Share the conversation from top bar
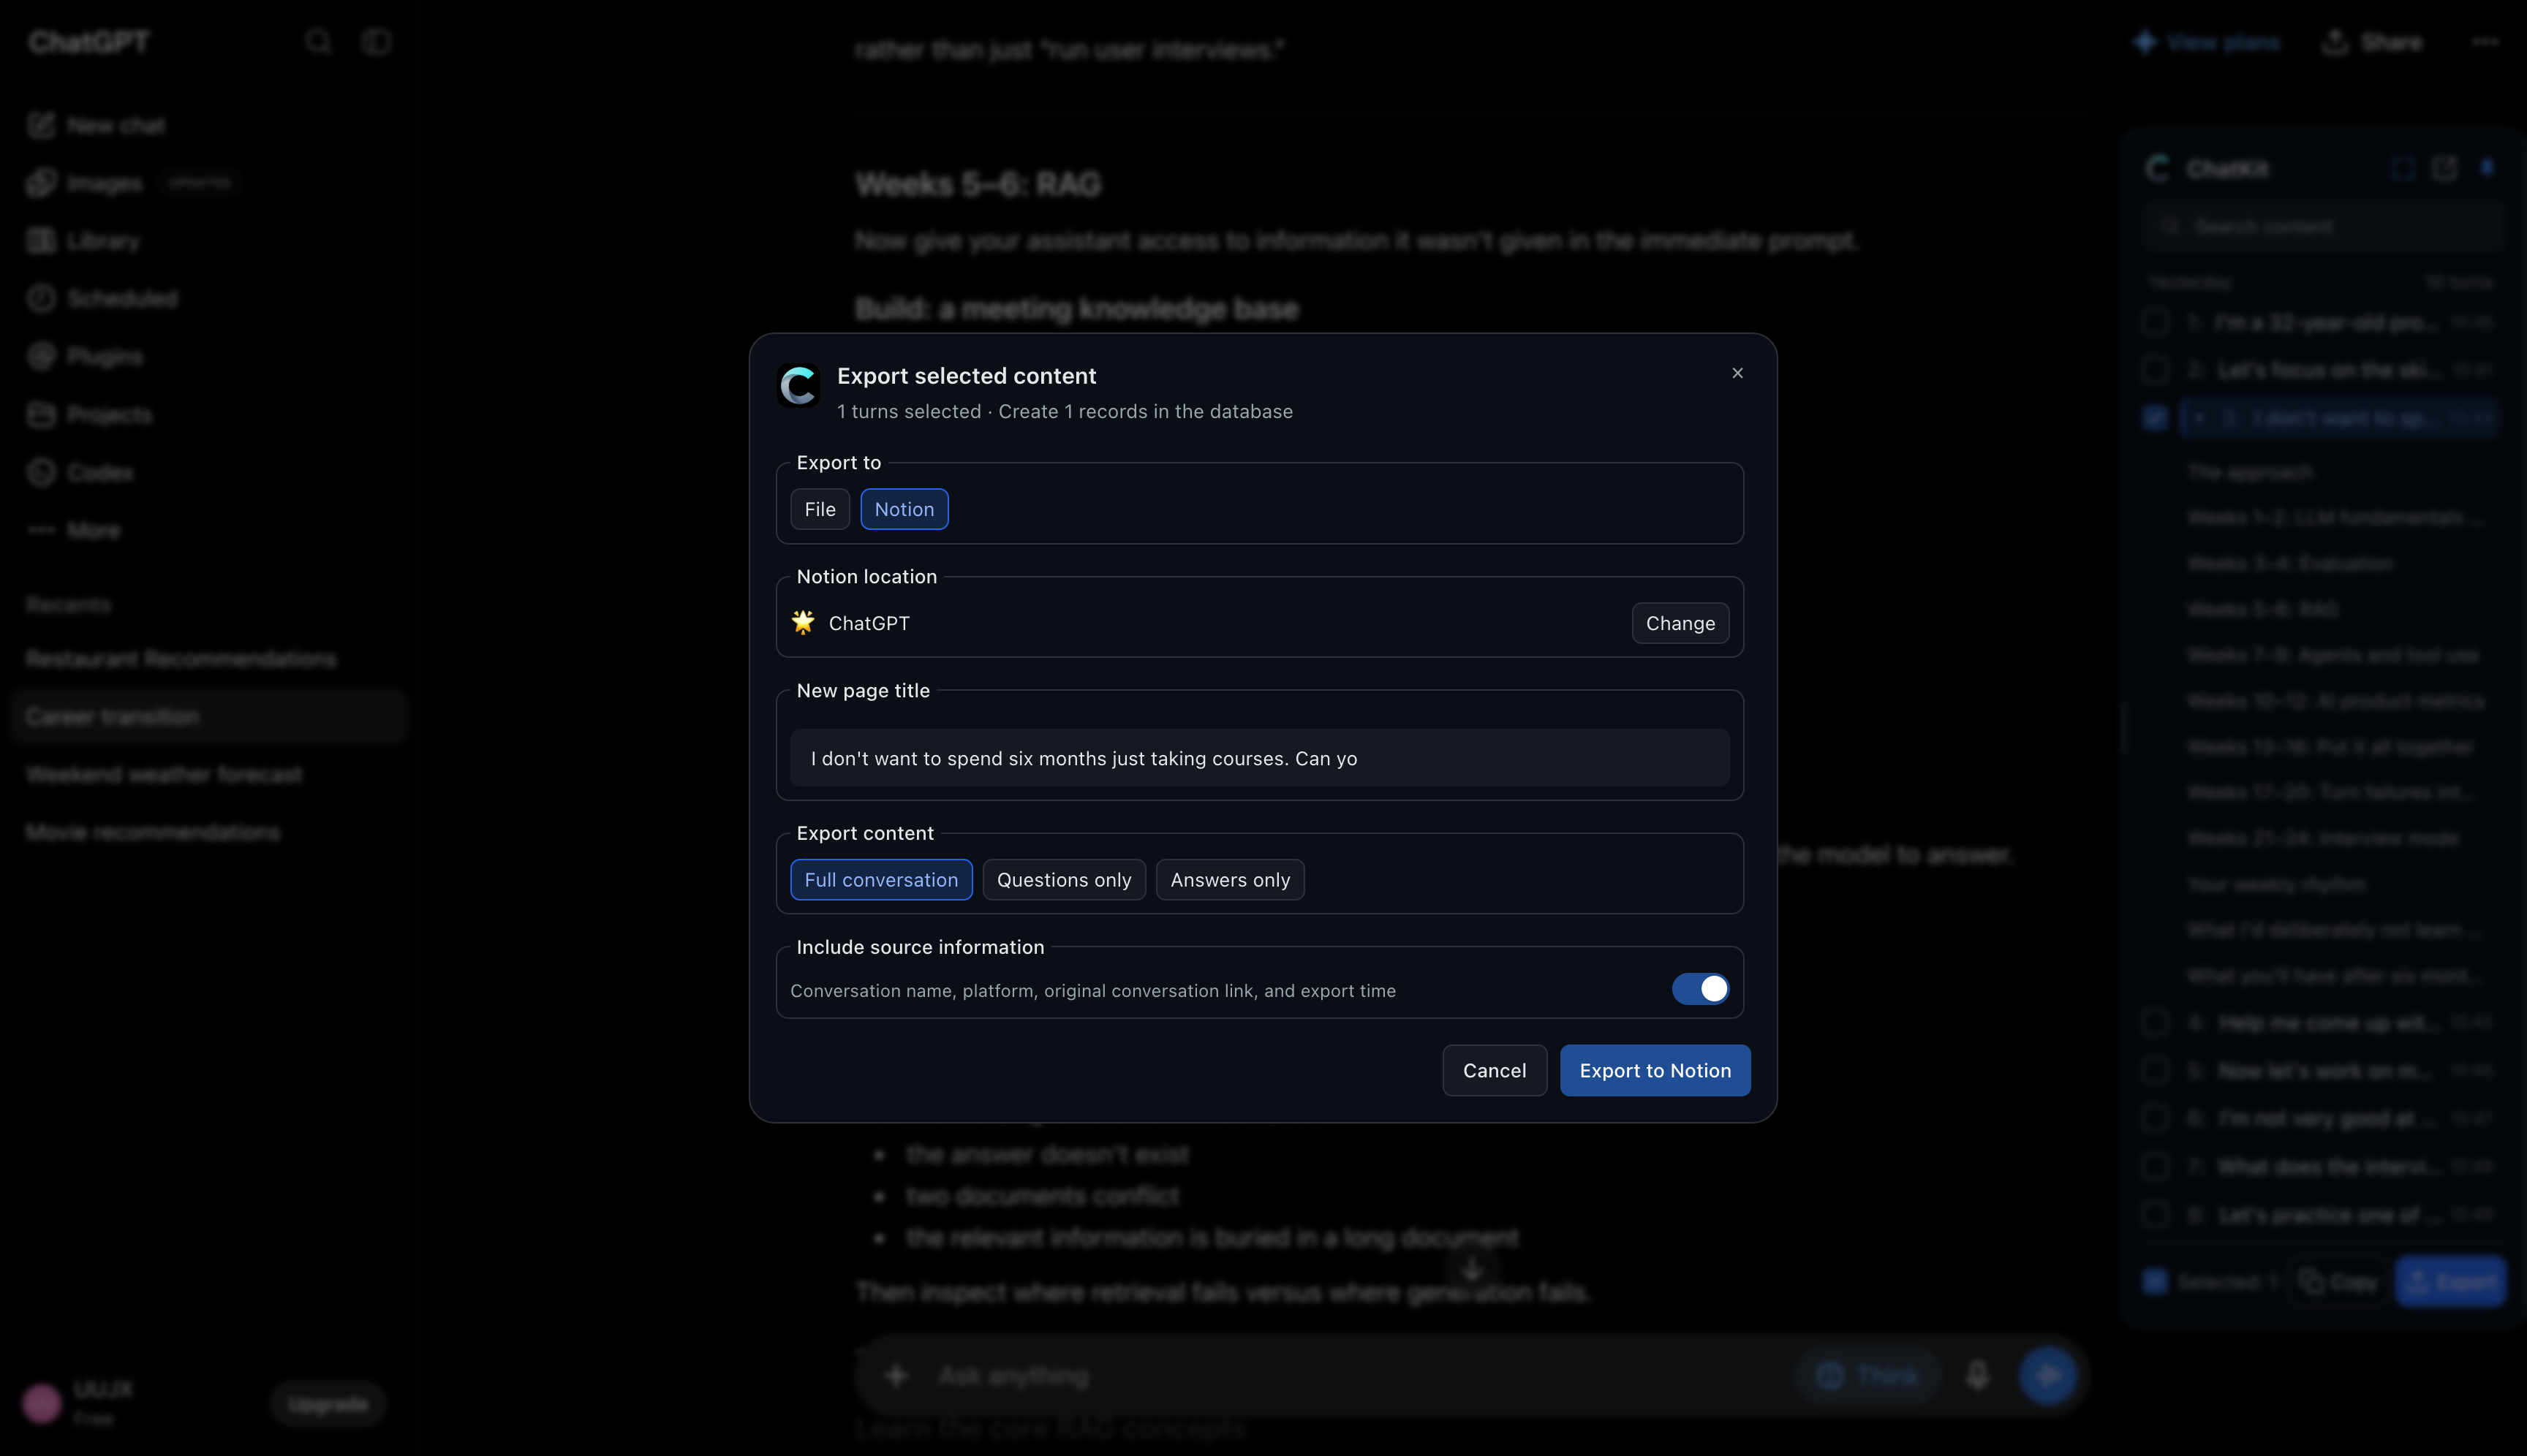This screenshot has height=1456, width=2527. click(2373, 42)
